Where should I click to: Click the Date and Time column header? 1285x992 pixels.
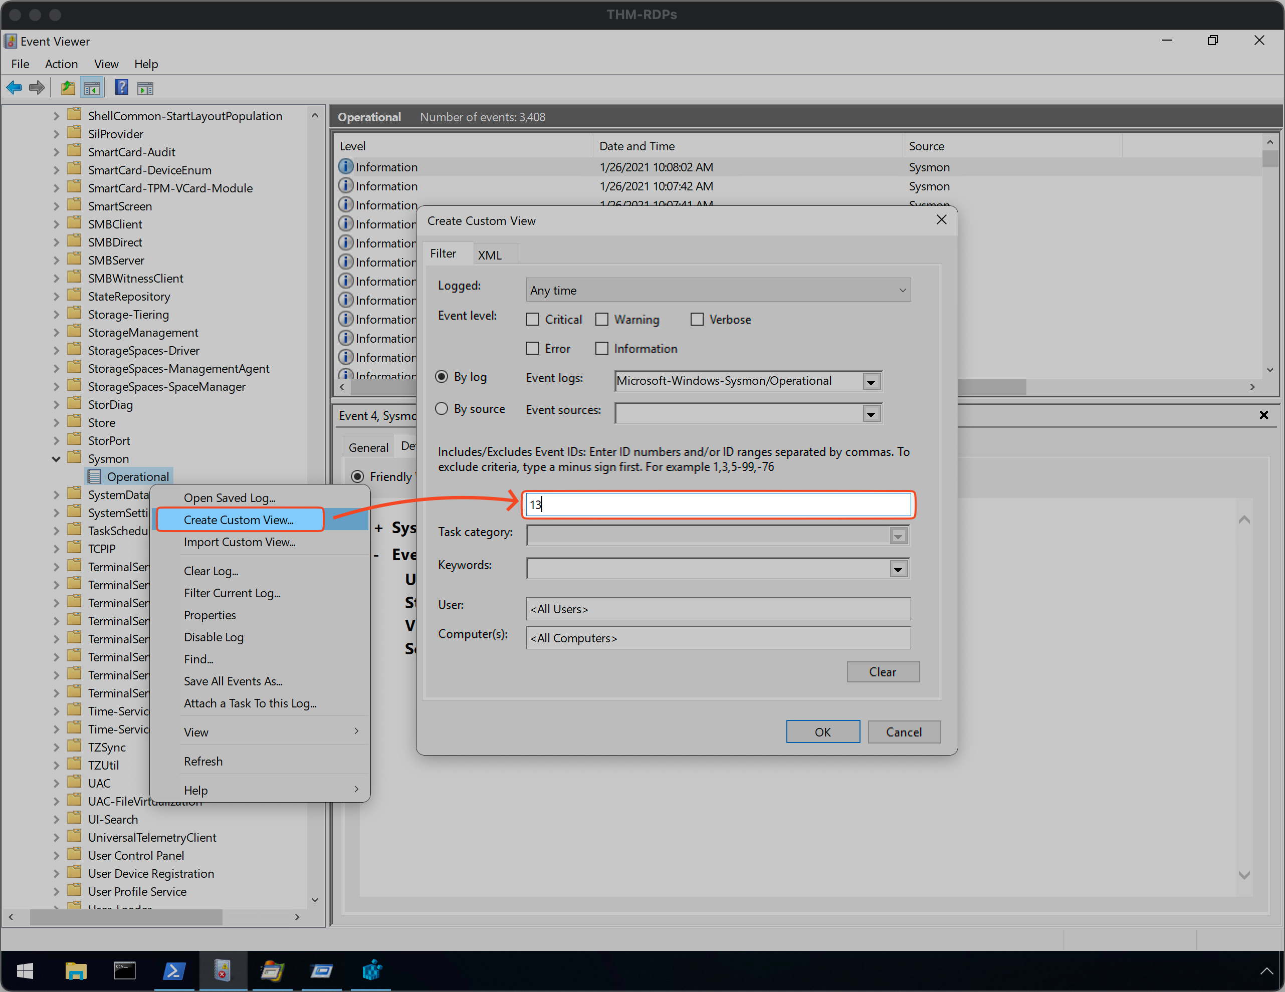coord(747,146)
